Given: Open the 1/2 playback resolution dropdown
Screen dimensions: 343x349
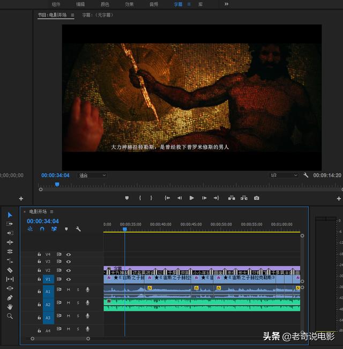Looking at the screenshot, I should coord(284,175).
